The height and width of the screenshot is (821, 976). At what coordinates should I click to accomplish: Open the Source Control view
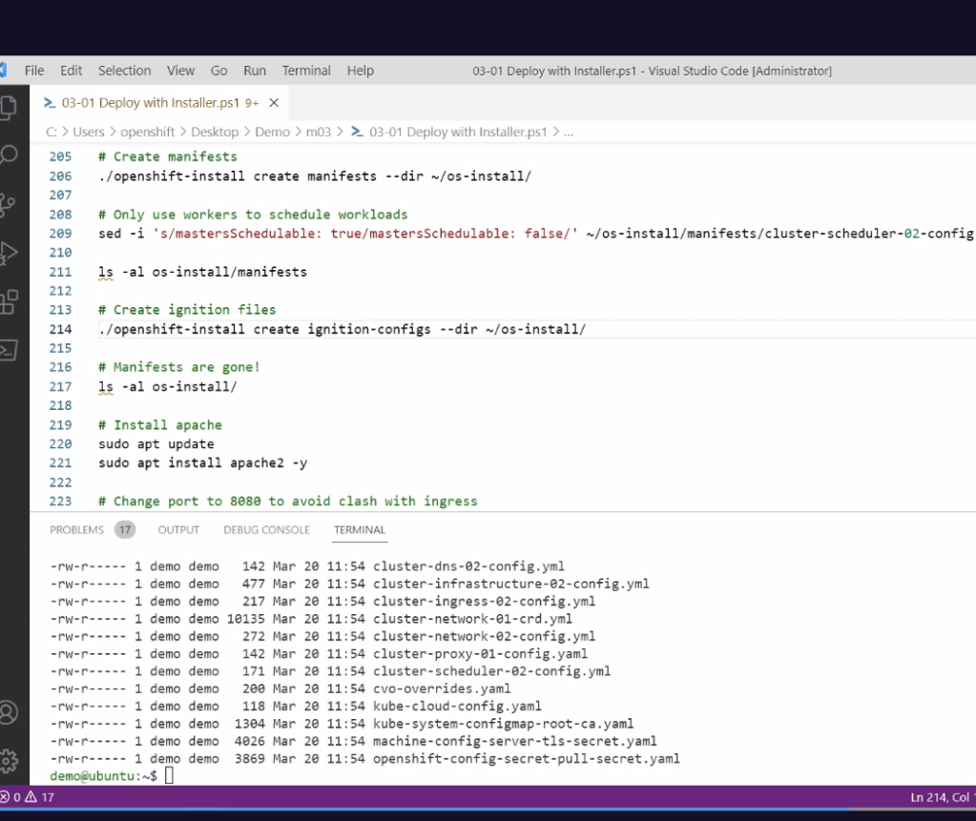click(x=7, y=204)
